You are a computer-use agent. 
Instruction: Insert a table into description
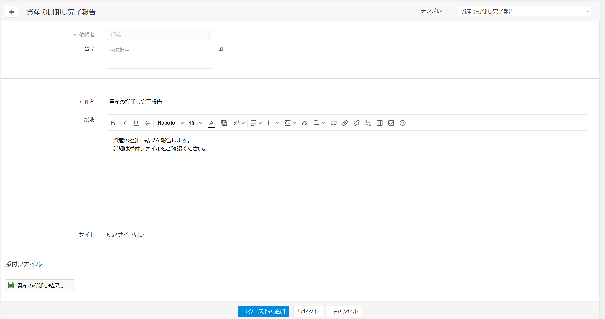379,123
